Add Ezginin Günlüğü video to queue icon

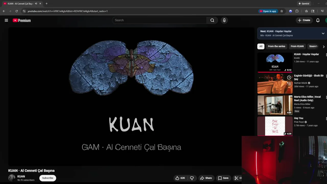pyautogui.click(x=289, y=84)
